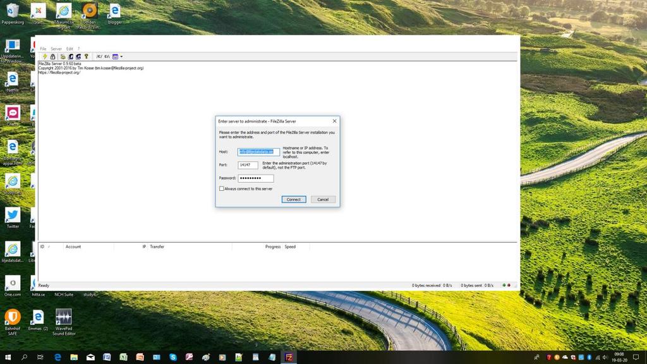Click the Port field showing 14147
The height and width of the screenshot is (364, 647).
pos(248,165)
